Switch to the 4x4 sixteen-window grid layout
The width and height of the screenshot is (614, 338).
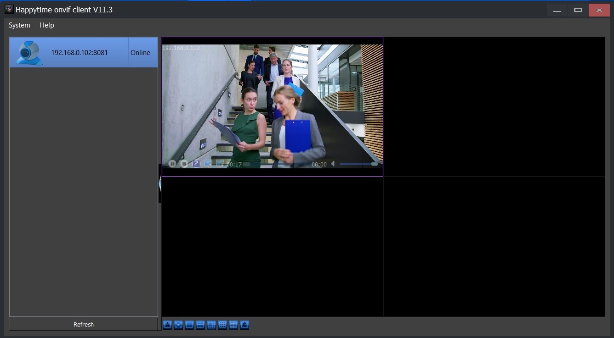point(233,325)
